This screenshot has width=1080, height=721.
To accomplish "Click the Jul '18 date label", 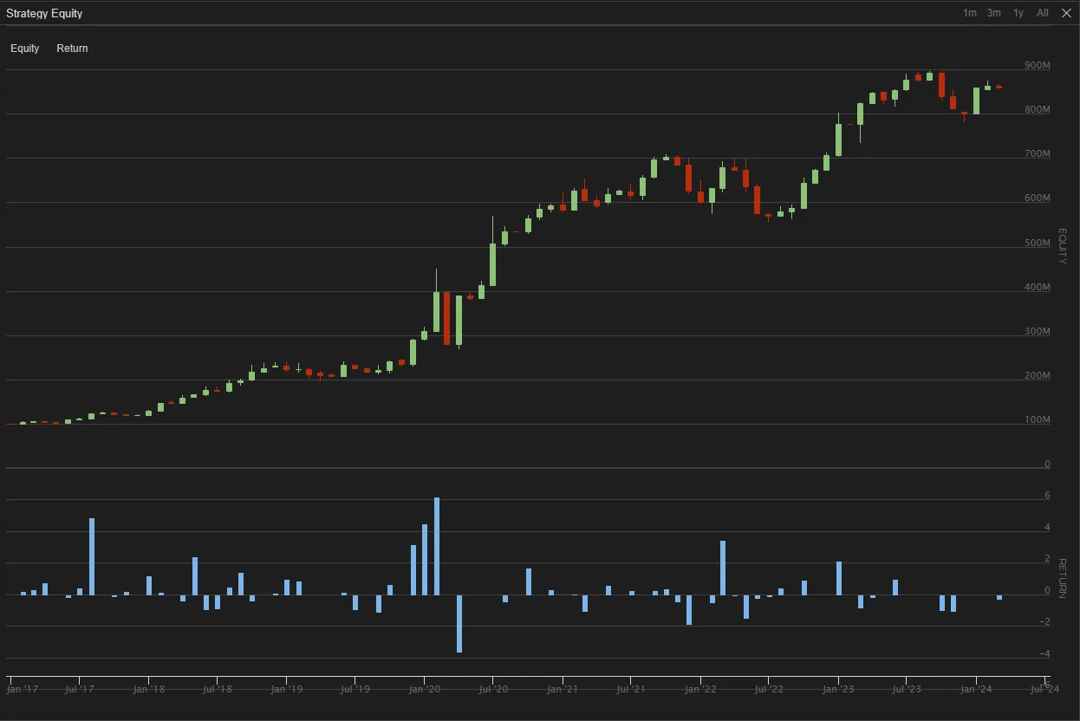I will pyautogui.click(x=217, y=690).
